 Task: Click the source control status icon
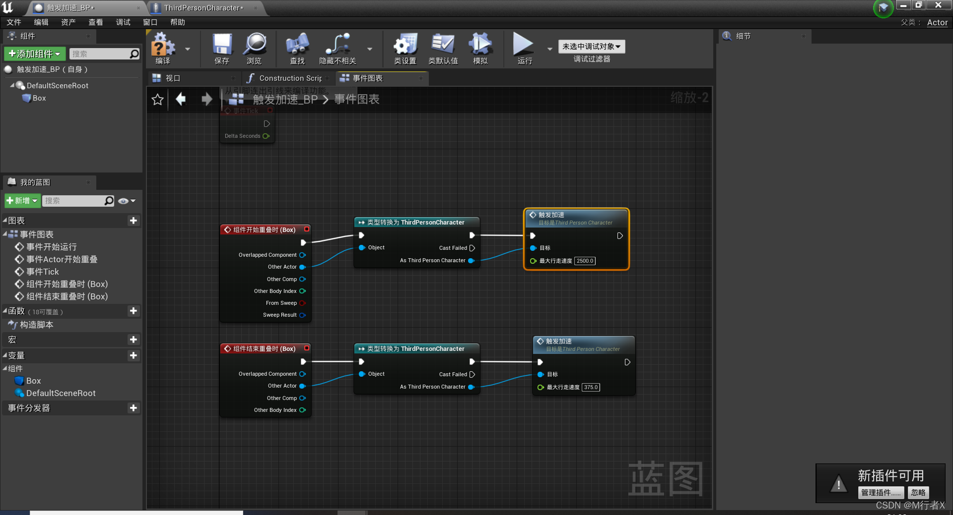pyautogui.click(x=883, y=8)
